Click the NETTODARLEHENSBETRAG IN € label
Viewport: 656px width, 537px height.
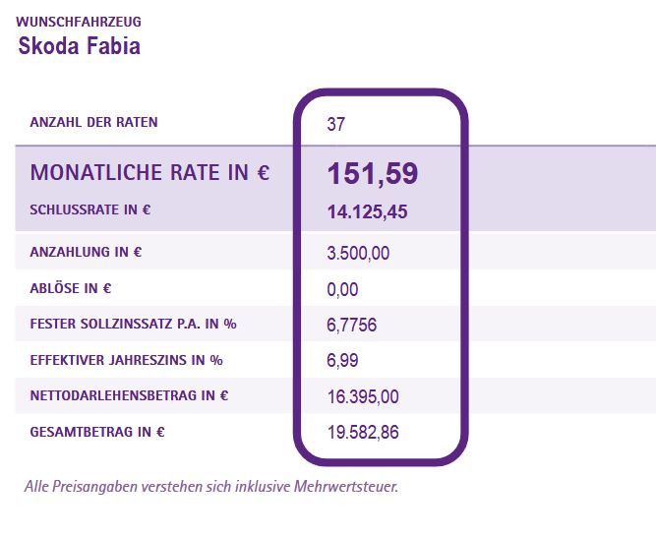129,395
